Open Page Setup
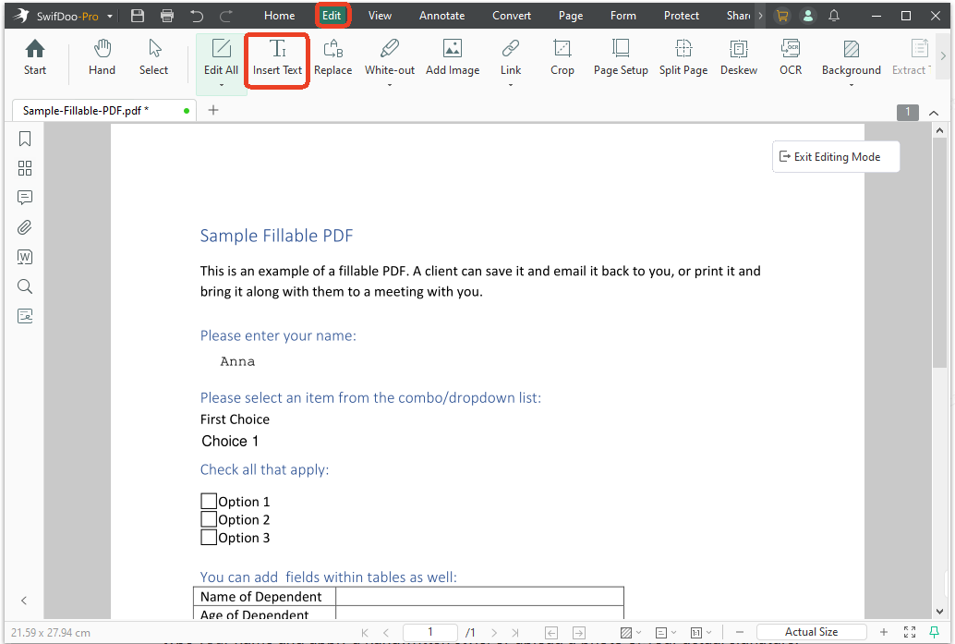Screen dimensions: 955x644 [x=621, y=57]
